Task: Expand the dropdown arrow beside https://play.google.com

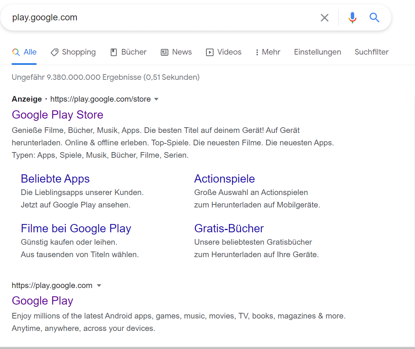Action: pos(99,285)
